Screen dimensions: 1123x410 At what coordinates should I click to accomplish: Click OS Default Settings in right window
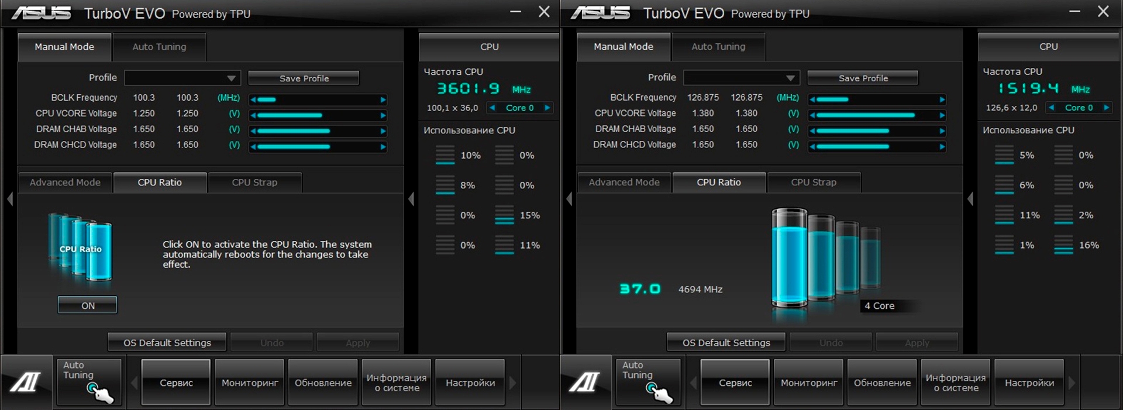(x=726, y=343)
